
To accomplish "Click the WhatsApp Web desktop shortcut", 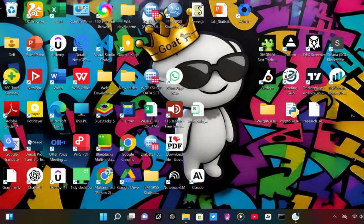I will pyautogui.click(x=174, y=76).
